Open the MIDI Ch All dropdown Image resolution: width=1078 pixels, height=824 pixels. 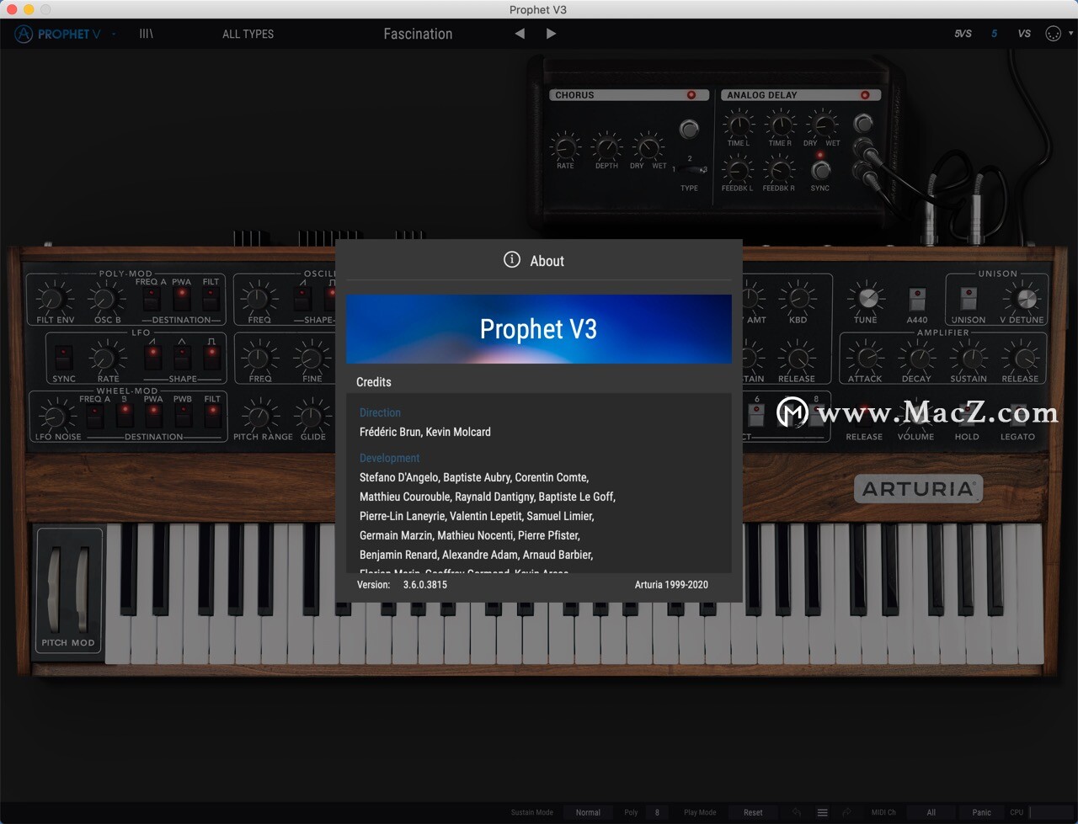(x=931, y=812)
